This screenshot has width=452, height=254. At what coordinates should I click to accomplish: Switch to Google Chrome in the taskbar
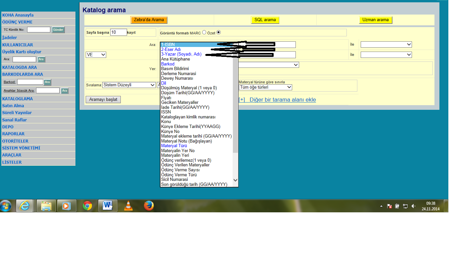pos(87,206)
